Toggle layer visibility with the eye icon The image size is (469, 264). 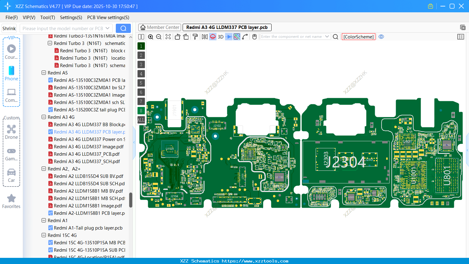[x=381, y=37]
